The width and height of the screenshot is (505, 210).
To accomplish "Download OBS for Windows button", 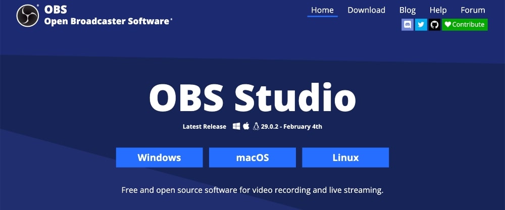I will (160, 157).
